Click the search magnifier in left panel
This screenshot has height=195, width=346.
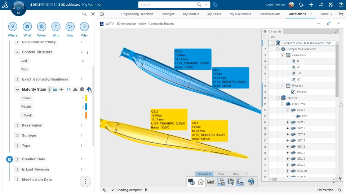tap(84, 14)
